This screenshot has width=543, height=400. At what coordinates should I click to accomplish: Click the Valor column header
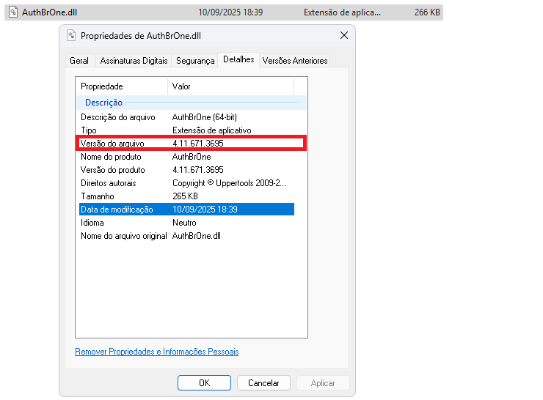click(x=181, y=86)
